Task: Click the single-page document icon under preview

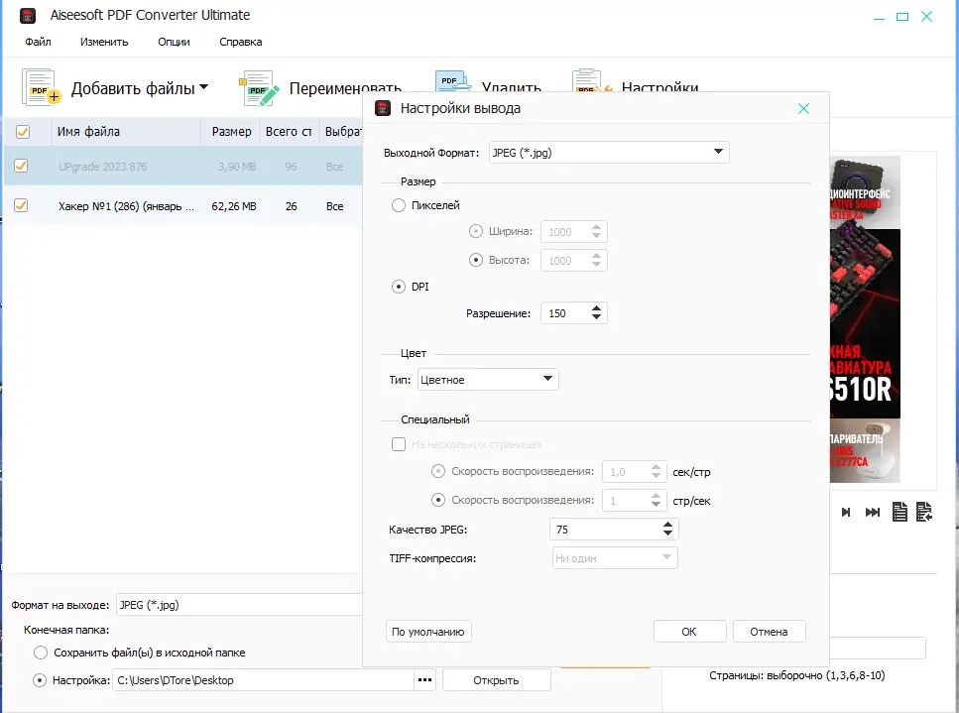Action: (x=899, y=512)
